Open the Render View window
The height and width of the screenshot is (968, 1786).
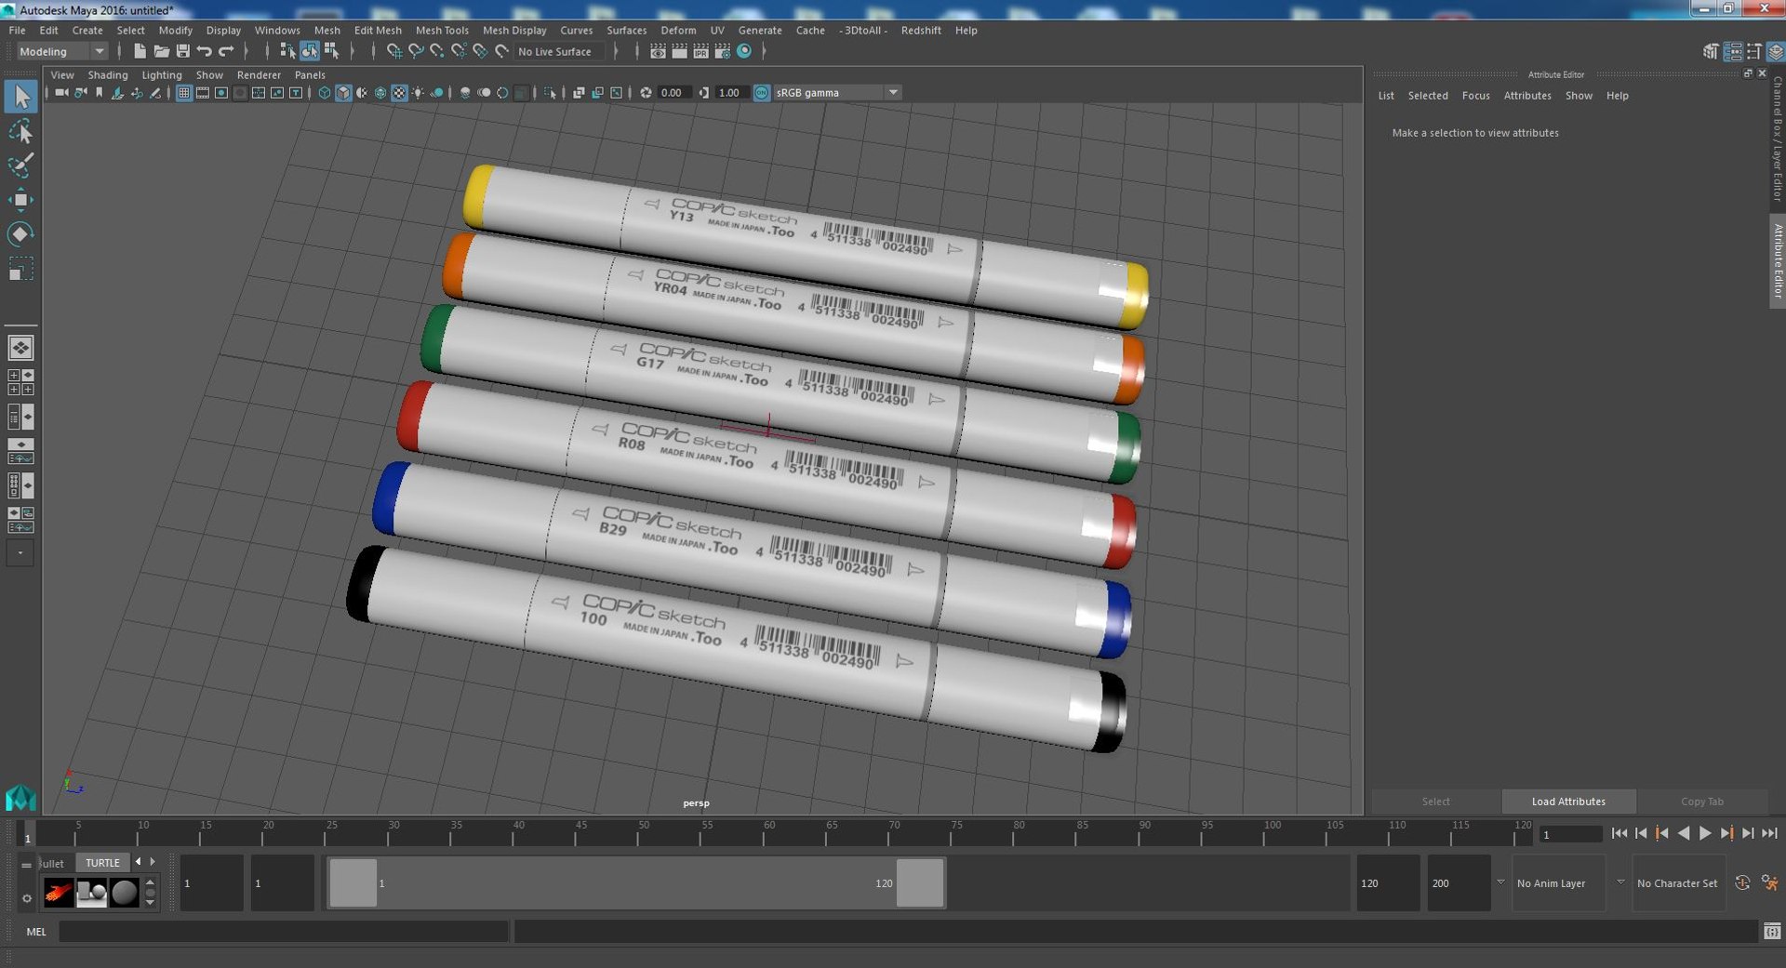coord(658,51)
